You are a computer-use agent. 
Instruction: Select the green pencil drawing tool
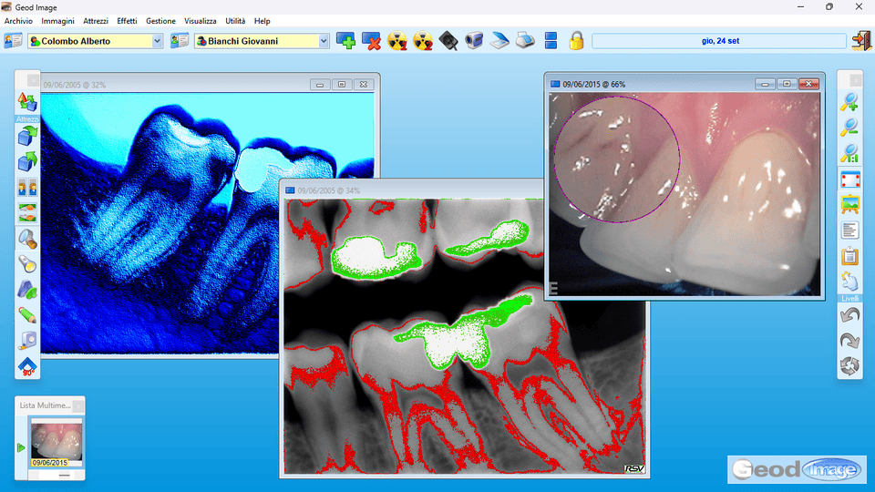[26, 315]
